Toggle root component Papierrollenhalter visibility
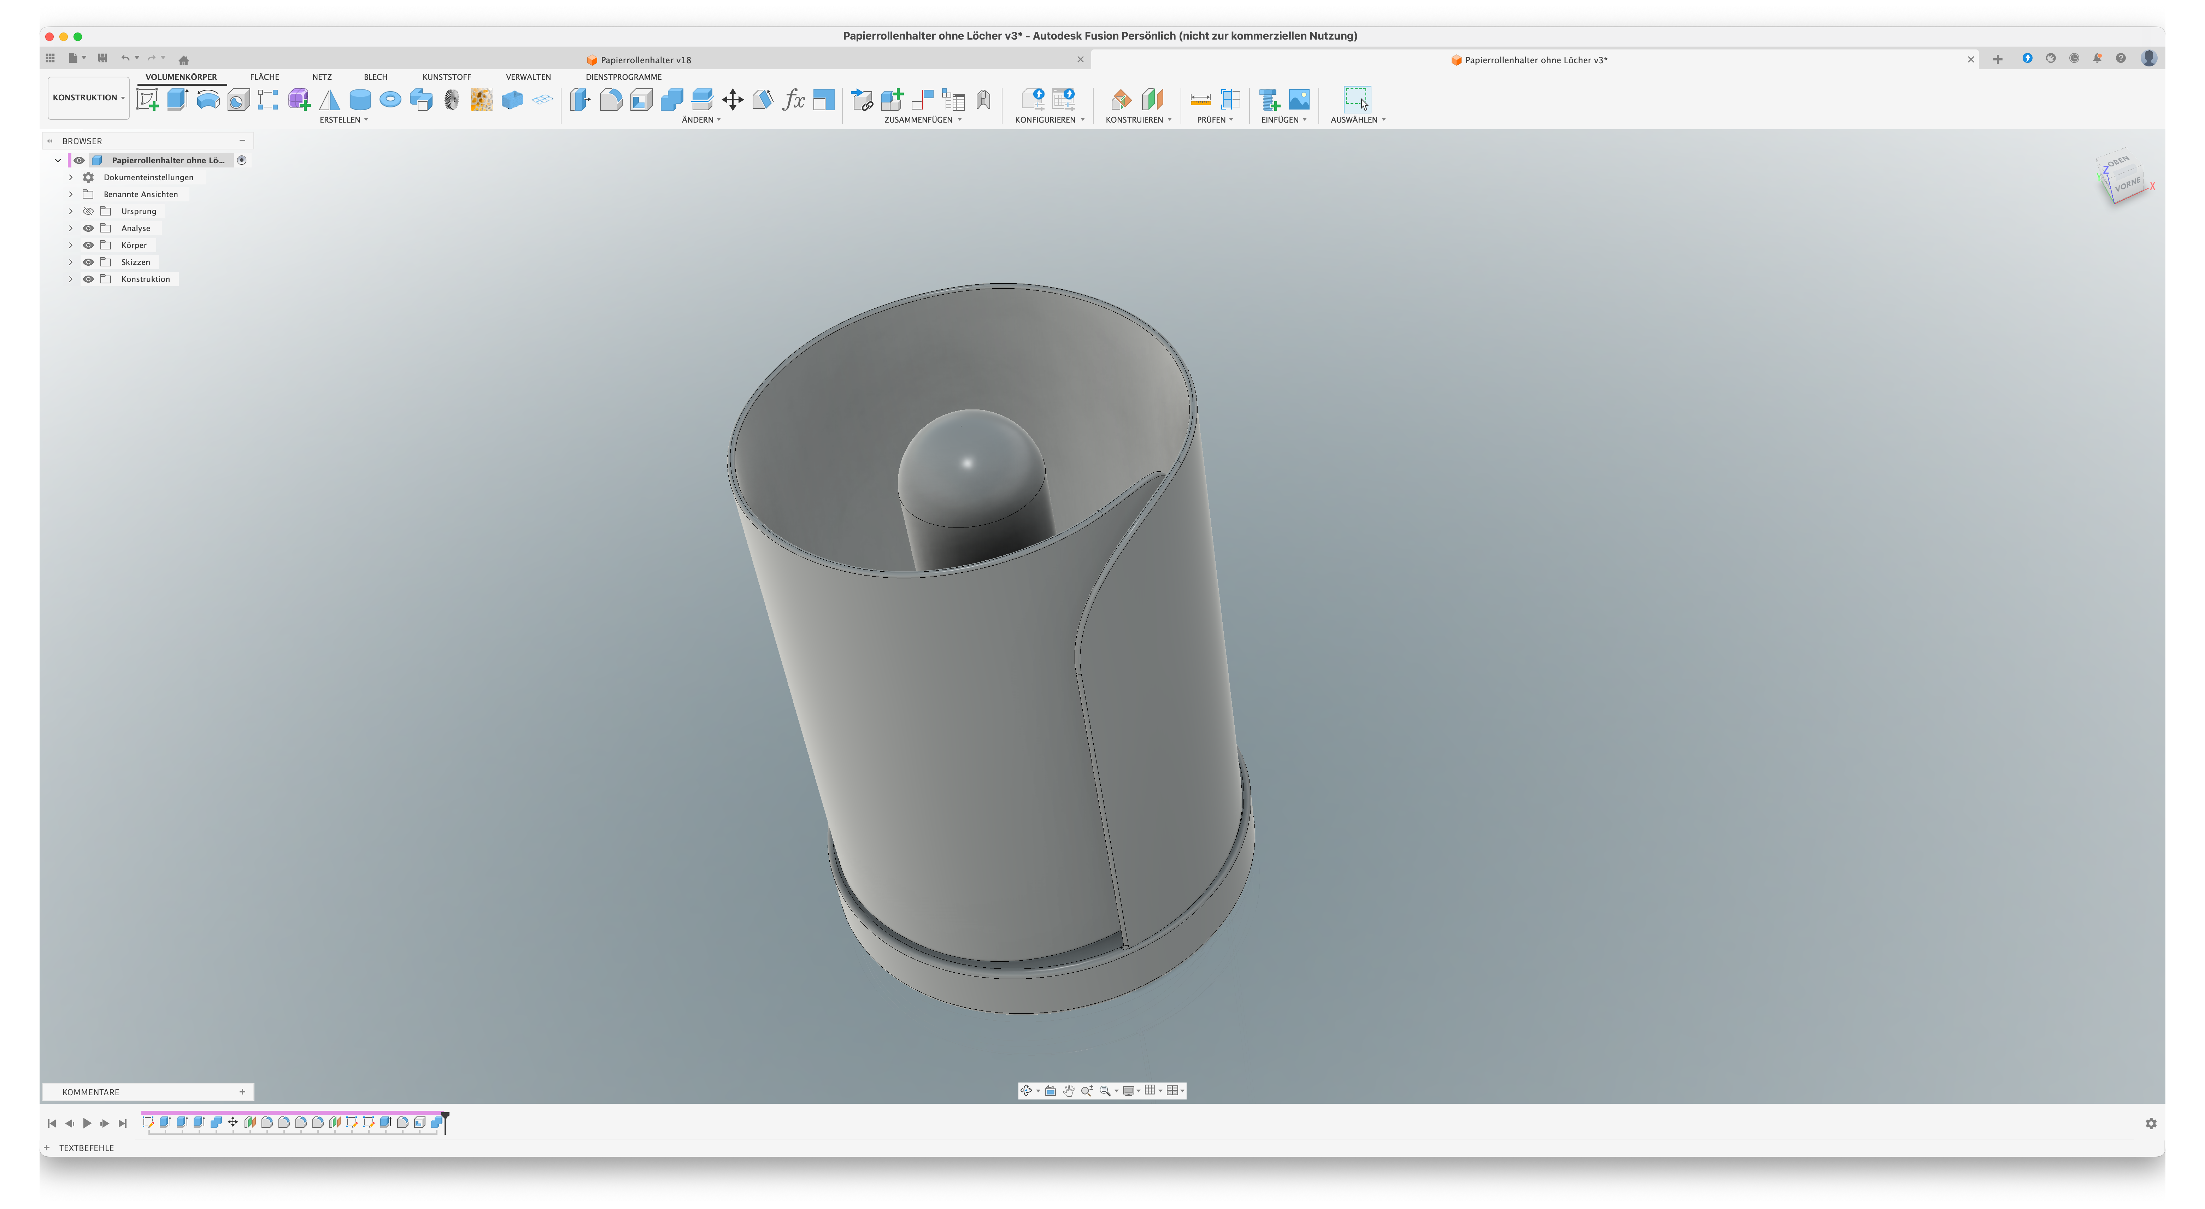 pos(79,160)
